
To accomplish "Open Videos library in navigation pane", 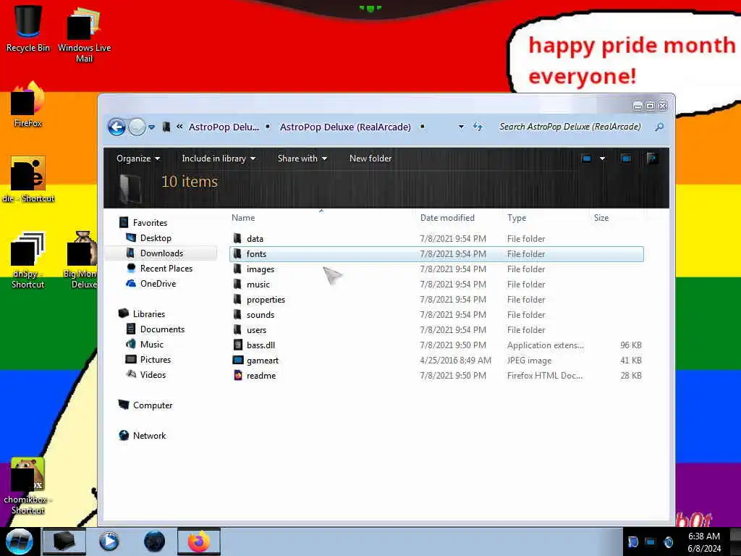I will [x=153, y=374].
